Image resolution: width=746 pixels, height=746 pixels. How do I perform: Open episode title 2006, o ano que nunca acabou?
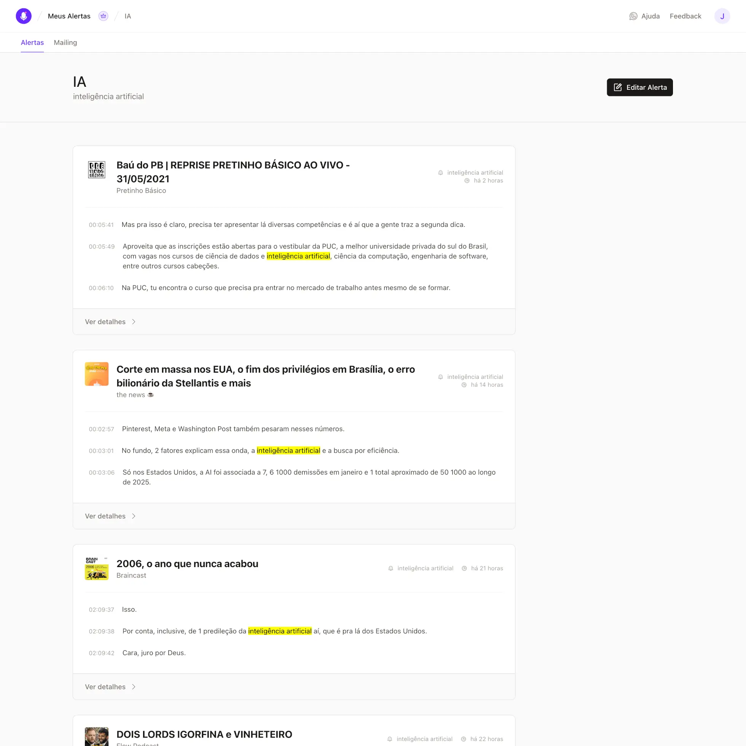coord(187,564)
